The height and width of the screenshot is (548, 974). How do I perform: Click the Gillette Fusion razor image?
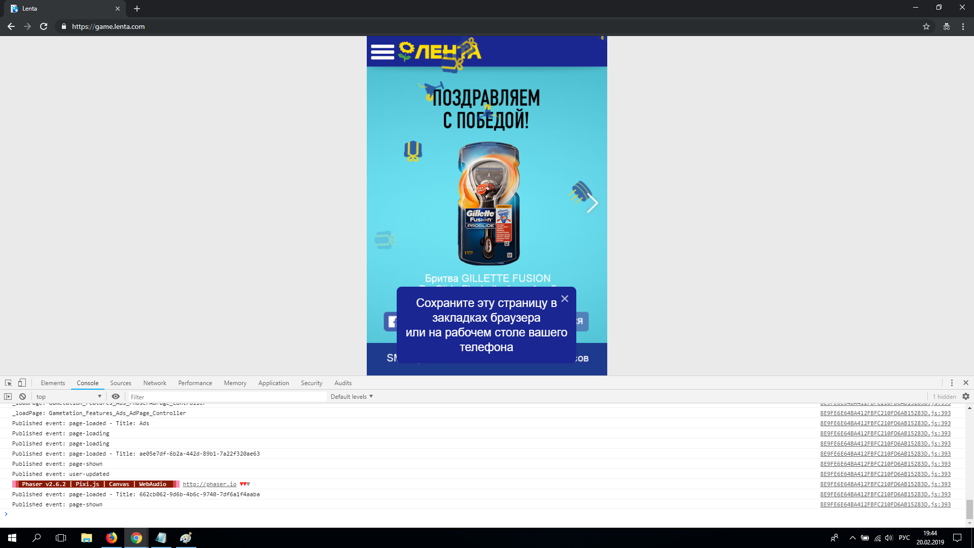pos(489,203)
